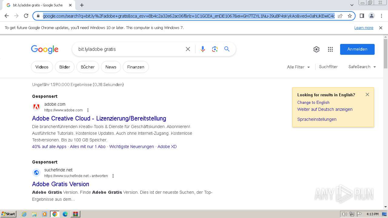Open the 'Adobe XD' sitelink
The image size is (388, 218).
click(x=167, y=147)
